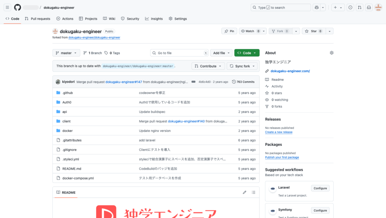Open the hamburger navigation menu
Screen dimensions: 386x218
(x=8, y=8)
